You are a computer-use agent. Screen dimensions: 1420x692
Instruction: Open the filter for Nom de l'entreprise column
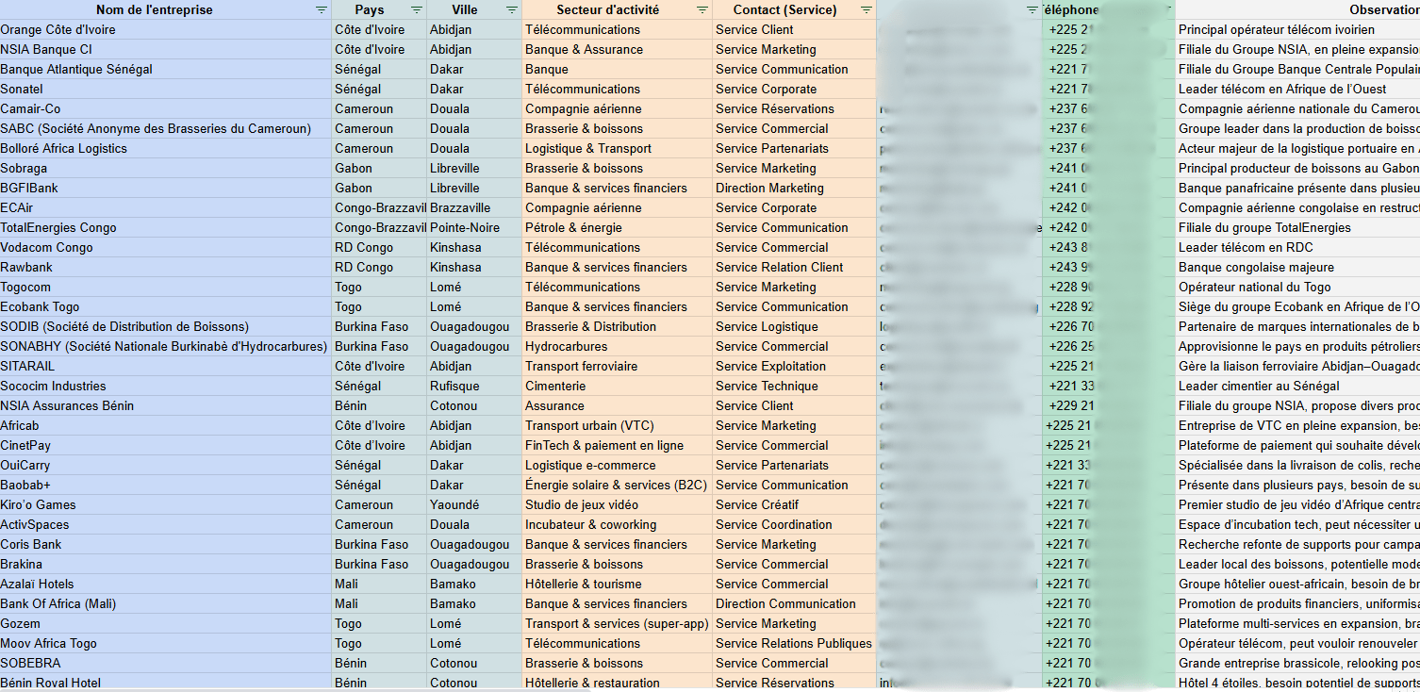[x=322, y=9]
